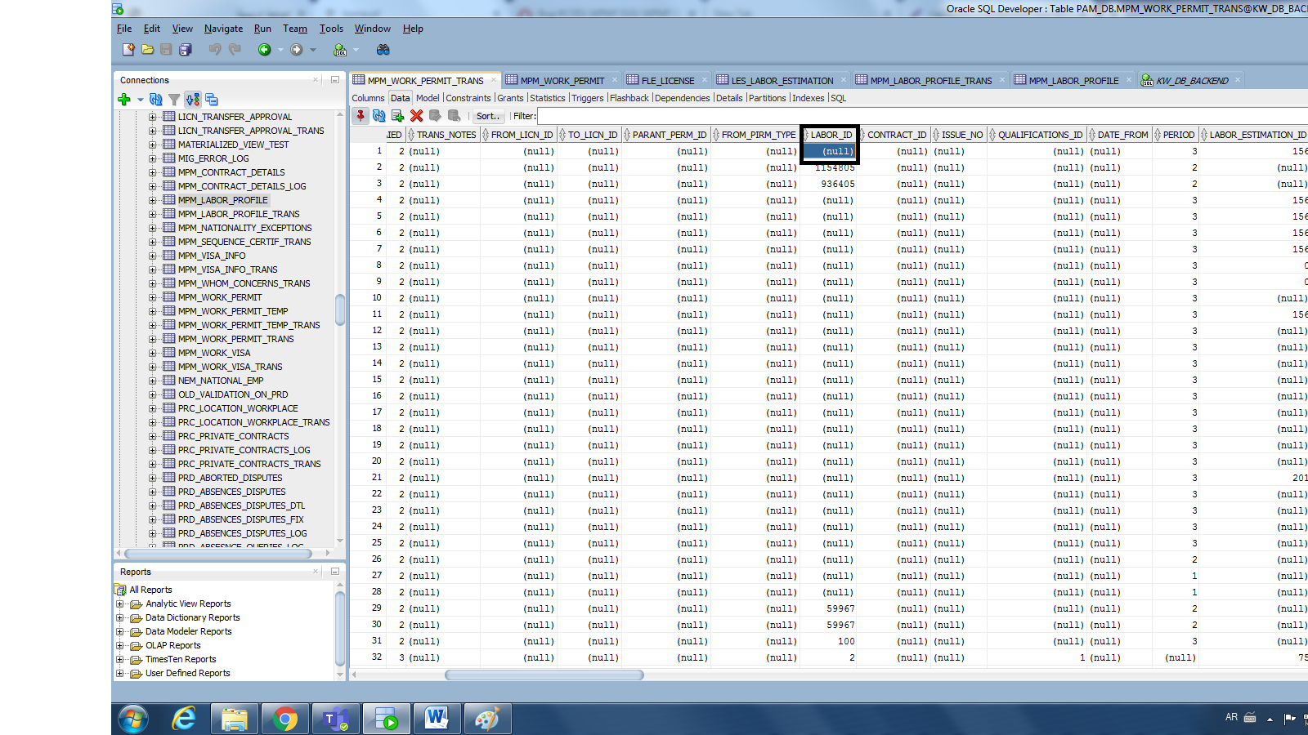The height and width of the screenshot is (735, 1308).
Task: Open Microsoft Word from taskbar
Action: [x=437, y=719]
